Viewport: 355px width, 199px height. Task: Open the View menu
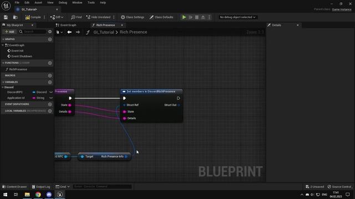(50, 3)
